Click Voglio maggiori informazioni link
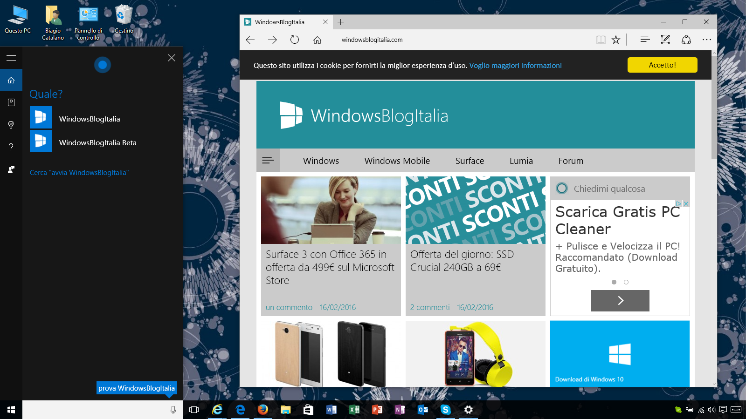Image resolution: width=746 pixels, height=419 pixels. point(515,66)
